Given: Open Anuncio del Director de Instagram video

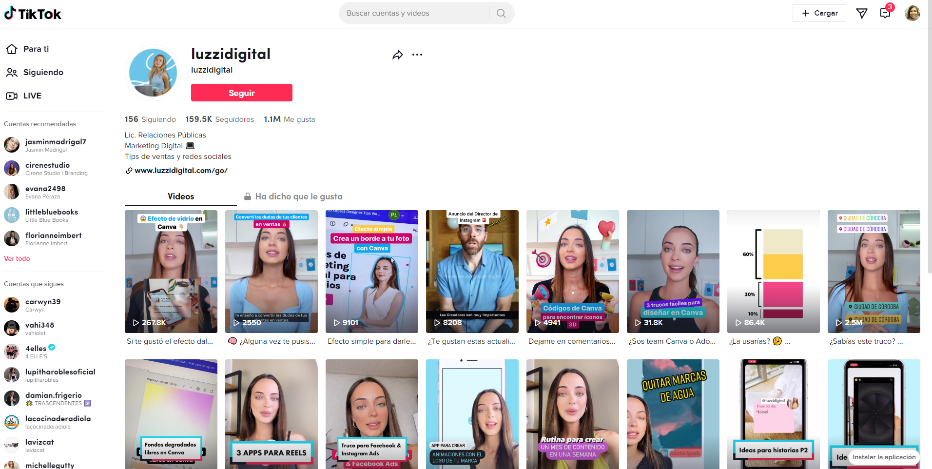Looking at the screenshot, I should (x=472, y=272).
